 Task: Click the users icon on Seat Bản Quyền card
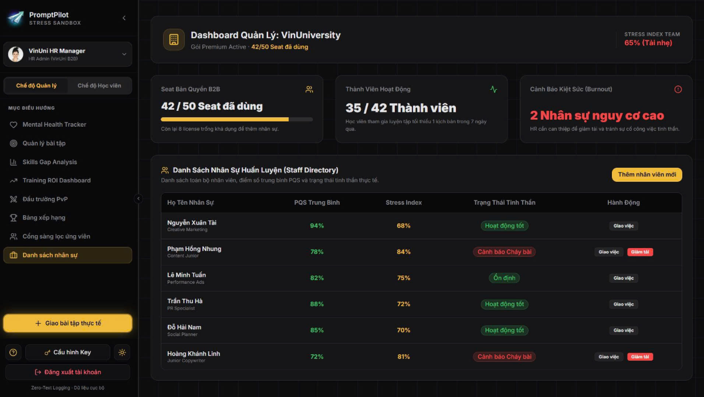[x=309, y=90]
